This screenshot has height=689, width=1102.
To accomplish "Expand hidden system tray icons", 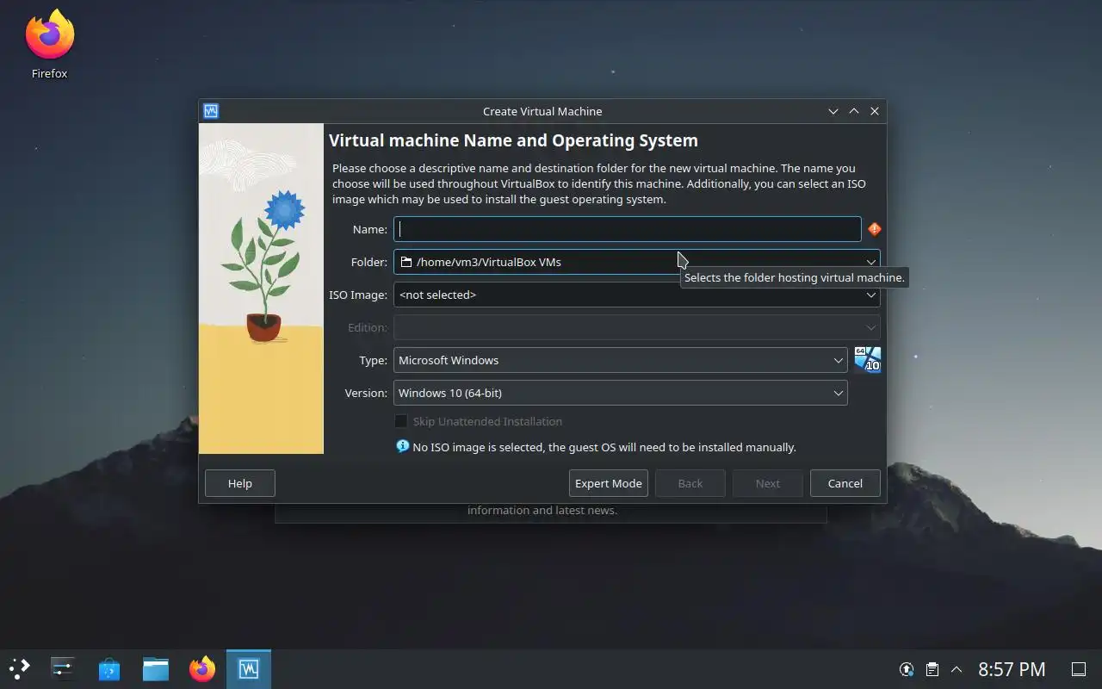I will [956, 669].
